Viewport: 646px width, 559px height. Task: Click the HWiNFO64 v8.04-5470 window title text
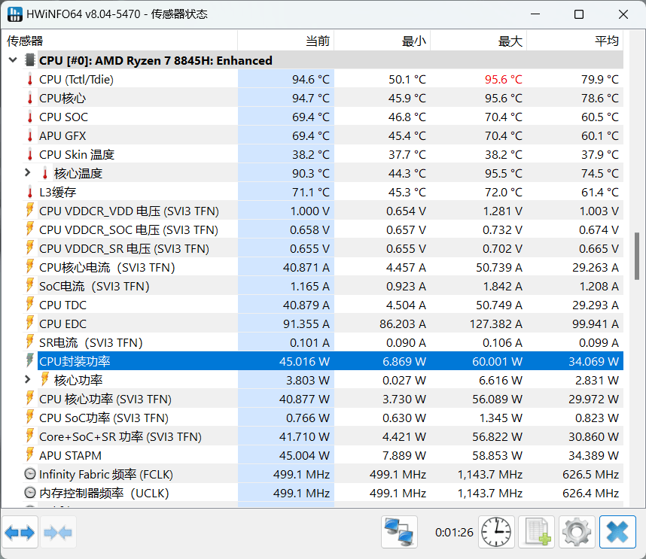point(84,14)
